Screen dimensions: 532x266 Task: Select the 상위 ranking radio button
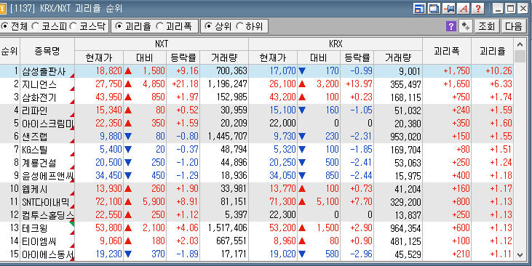pos(209,26)
